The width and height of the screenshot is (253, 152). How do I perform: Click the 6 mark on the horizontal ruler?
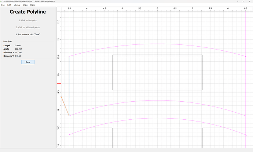[157, 8]
